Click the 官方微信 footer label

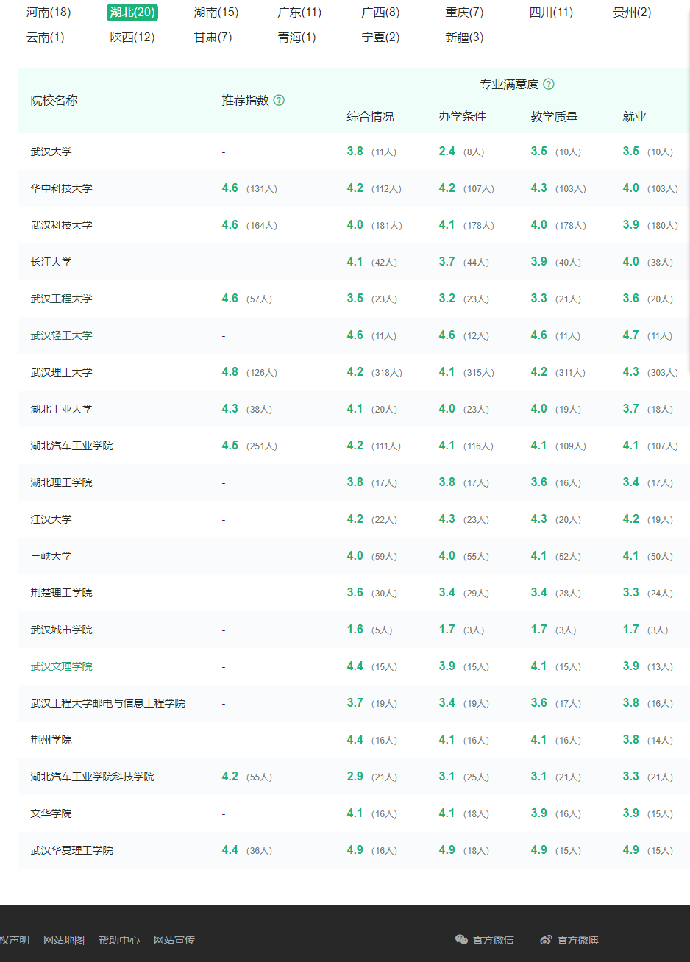click(494, 940)
